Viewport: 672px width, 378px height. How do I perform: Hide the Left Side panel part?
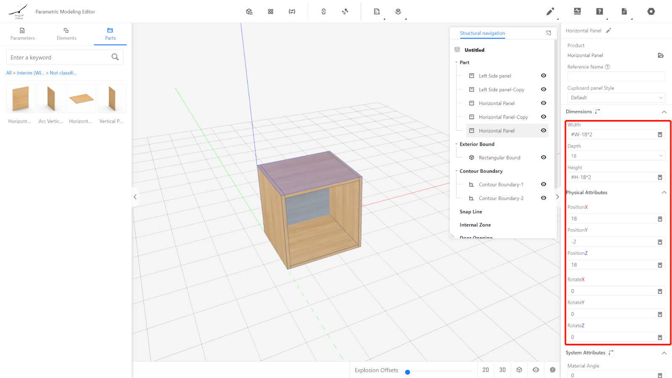tap(543, 76)
